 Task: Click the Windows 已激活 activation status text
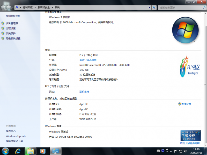coord(58,132)
